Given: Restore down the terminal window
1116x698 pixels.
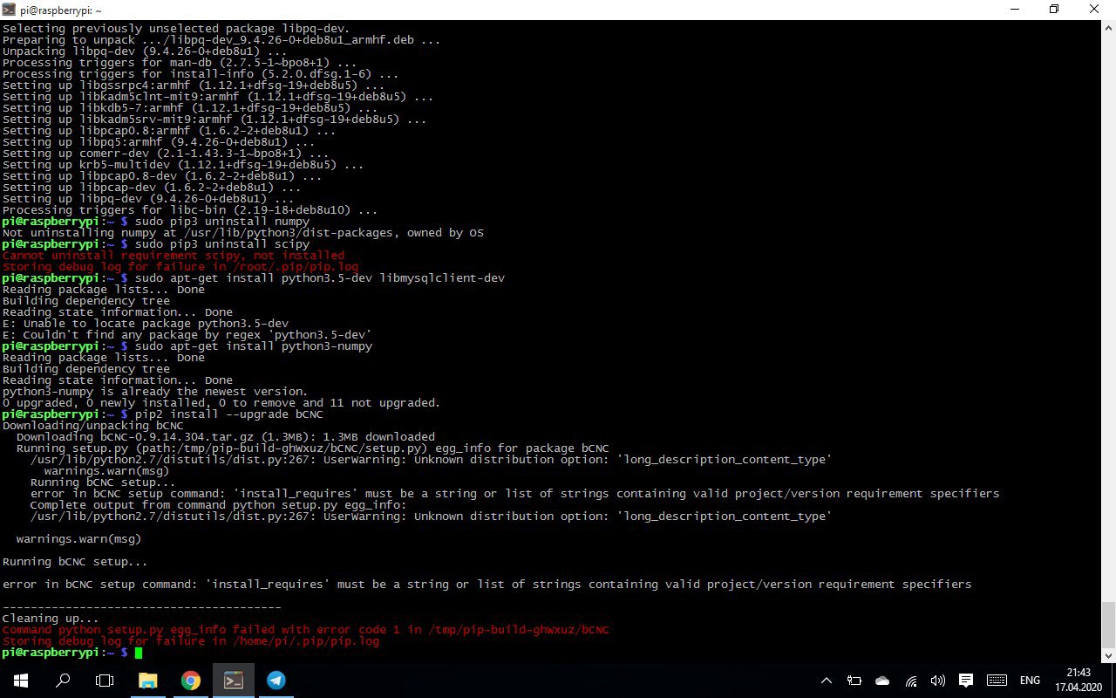Looking at the screenshot, I should point(1054,10).
